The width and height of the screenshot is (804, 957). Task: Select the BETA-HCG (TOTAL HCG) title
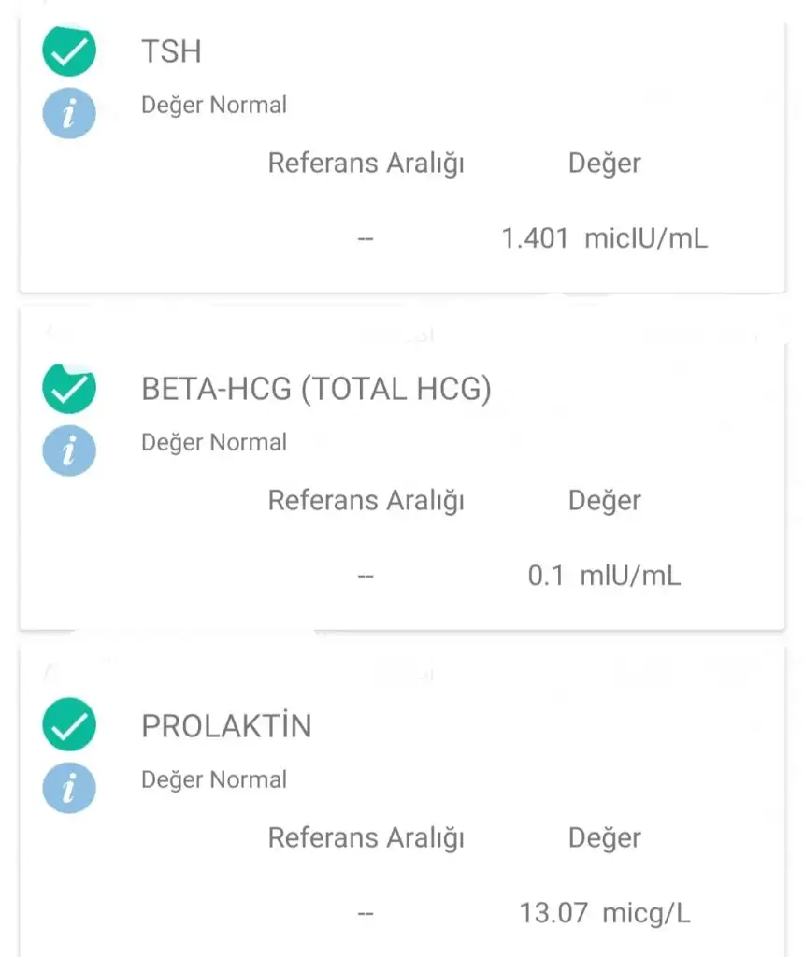click(316, 389)
